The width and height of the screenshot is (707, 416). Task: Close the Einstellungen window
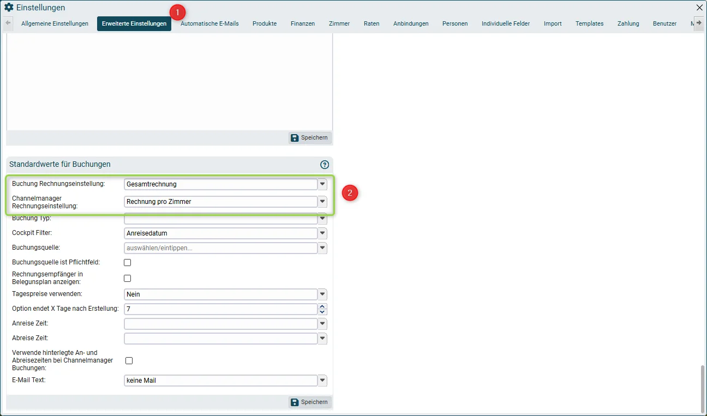pyautogui.click(x=700, y=8)
